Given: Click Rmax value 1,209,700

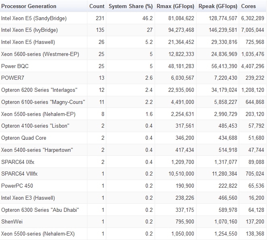Looking at the screenshot, I should [182, 162].
